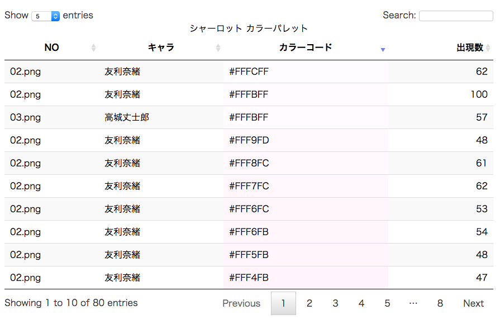Go to page 2
500x324 pixels.
coord(309,303)
